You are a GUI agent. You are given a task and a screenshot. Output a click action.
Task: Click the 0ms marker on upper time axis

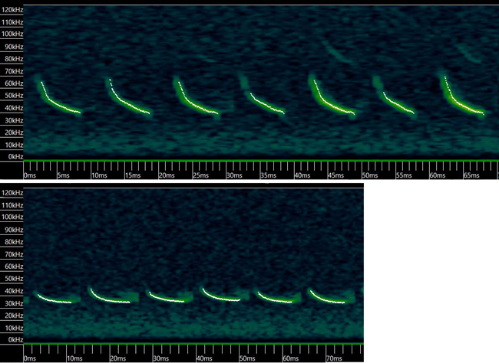pos(29,175)
